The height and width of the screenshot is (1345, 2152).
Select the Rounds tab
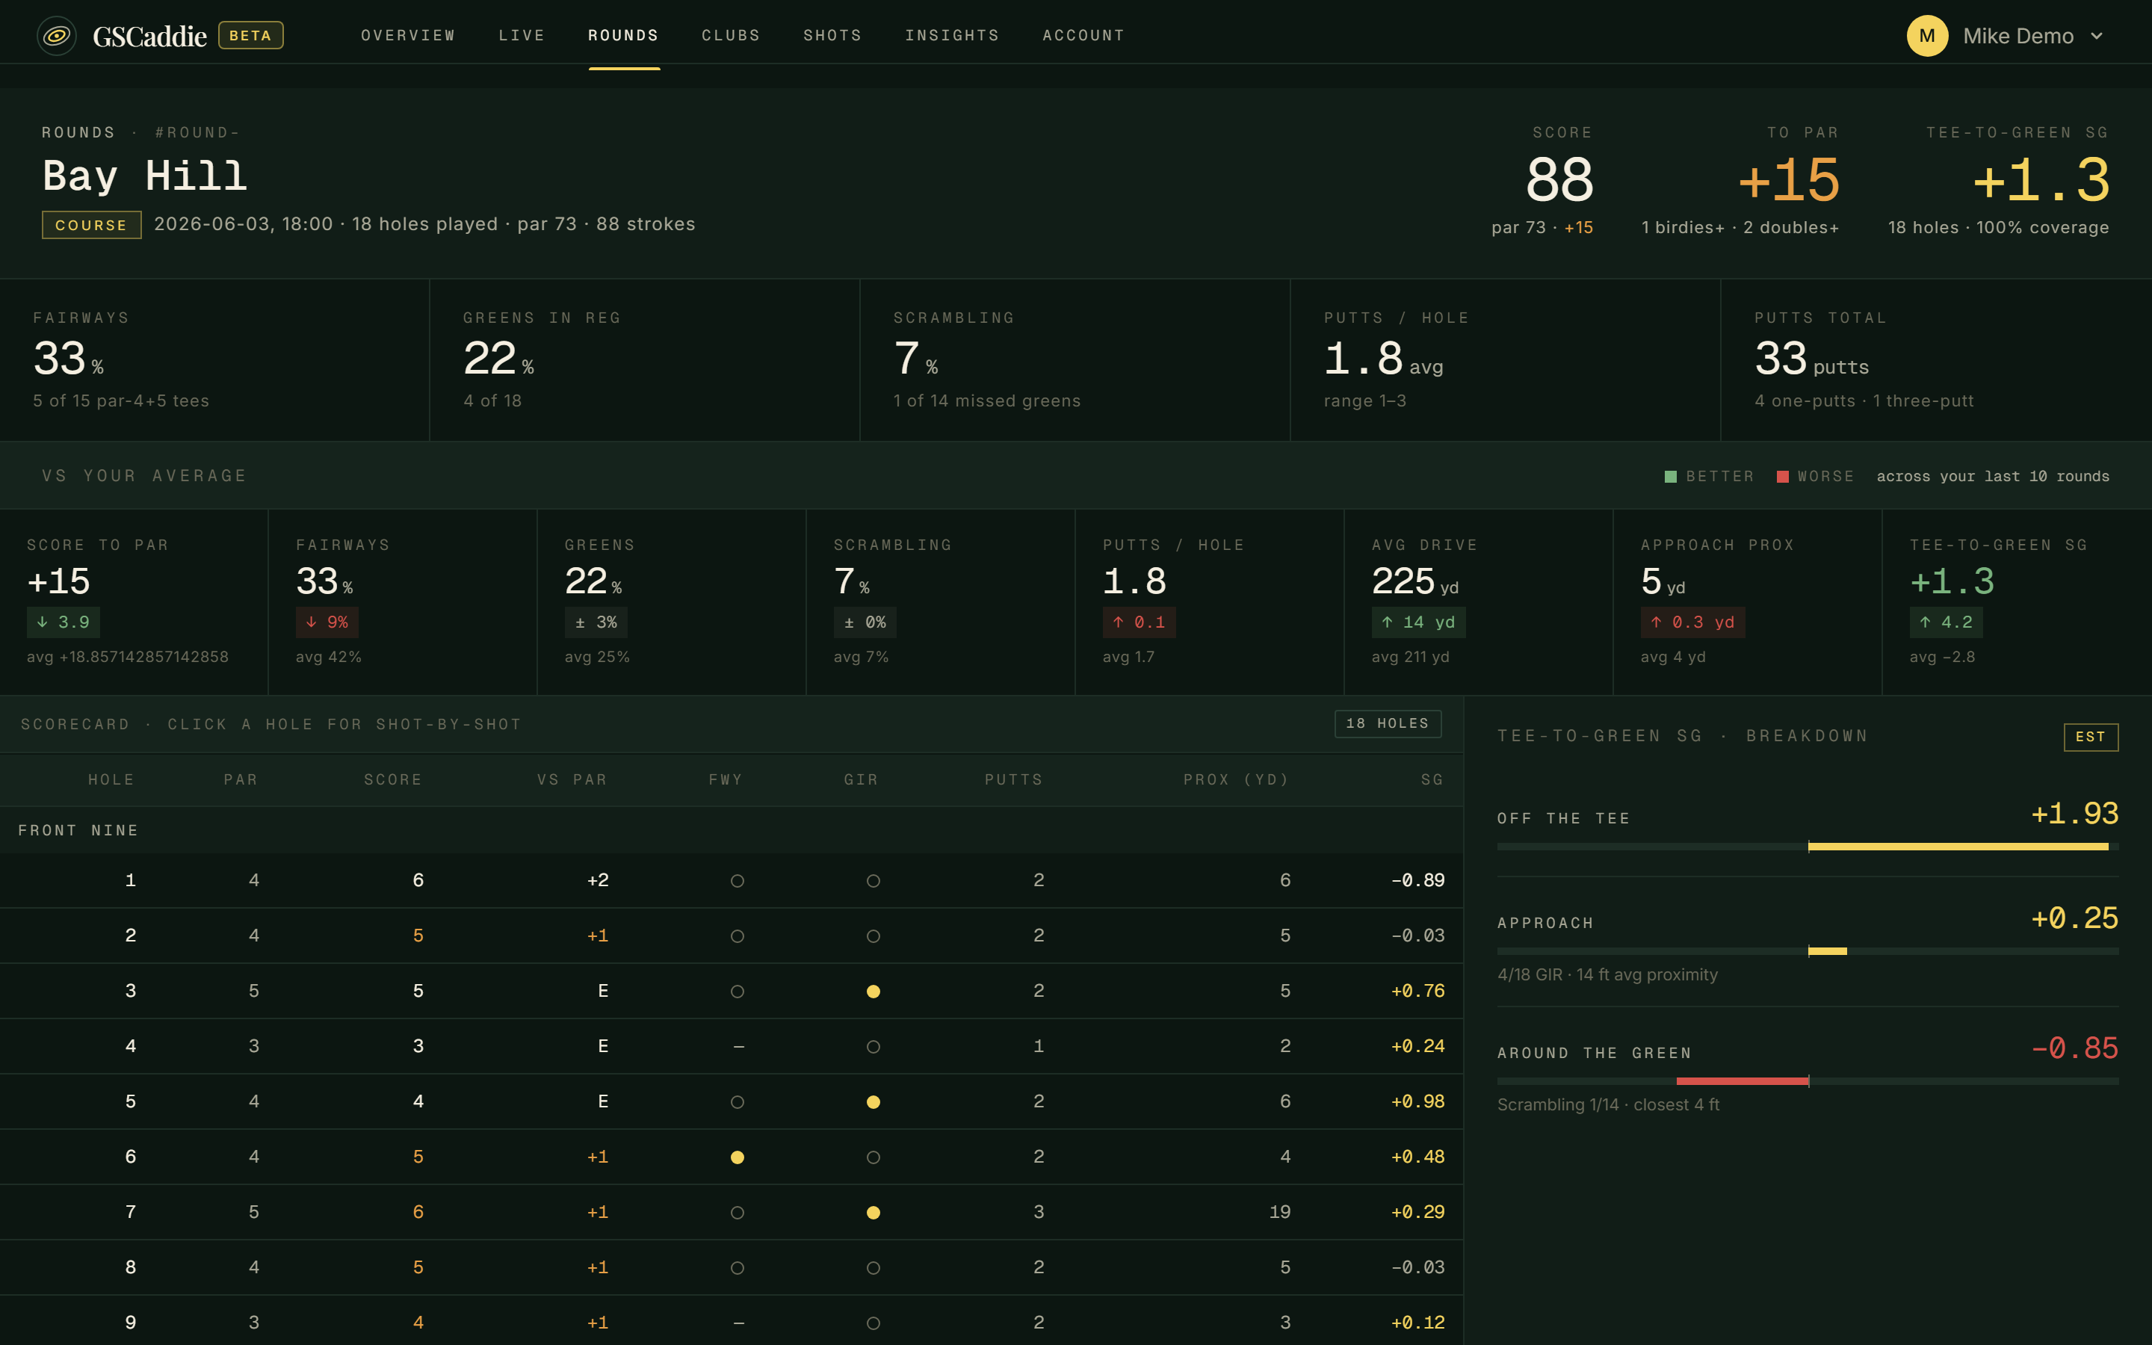pos(623,36)
